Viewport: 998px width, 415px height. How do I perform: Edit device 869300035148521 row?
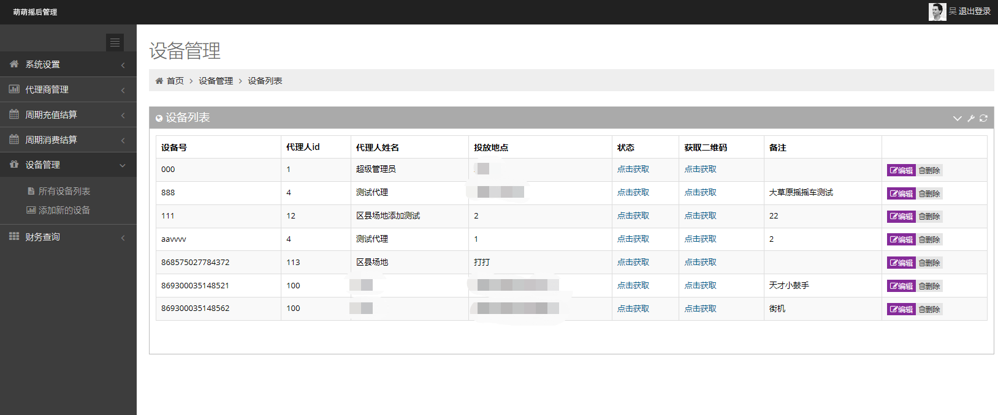pos(901,286)
